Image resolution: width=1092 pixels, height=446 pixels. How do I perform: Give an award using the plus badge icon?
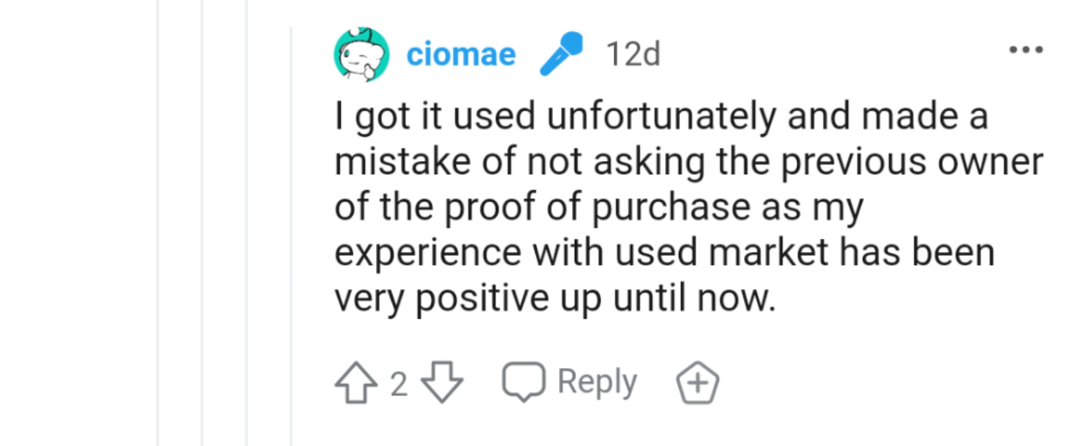click(697, 383)
